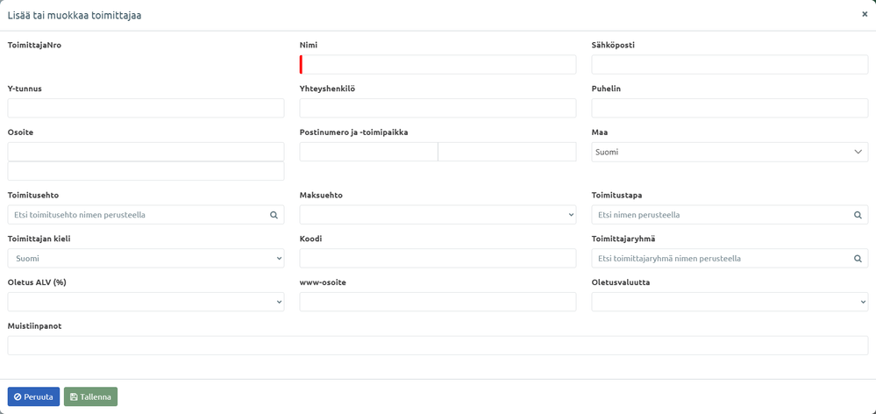Open the Toimittajan kieli dropdown
Viewport: 876px width, 414px height.
[x=146, y=259]
